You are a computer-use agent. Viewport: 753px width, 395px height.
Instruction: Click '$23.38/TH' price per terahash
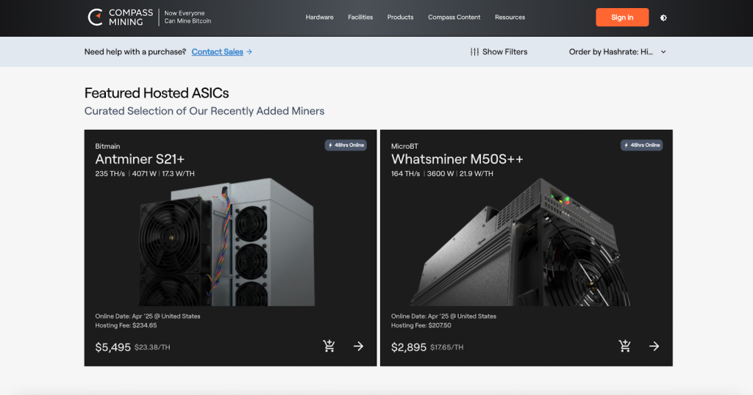pos(152,347)
